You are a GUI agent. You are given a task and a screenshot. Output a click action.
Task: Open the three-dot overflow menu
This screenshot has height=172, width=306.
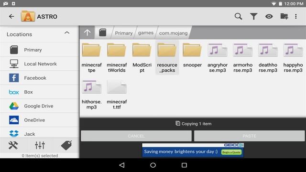(296, 17)
